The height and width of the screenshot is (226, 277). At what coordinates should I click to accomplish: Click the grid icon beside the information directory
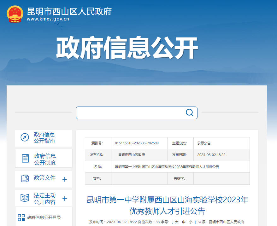[x=21, y=217]
